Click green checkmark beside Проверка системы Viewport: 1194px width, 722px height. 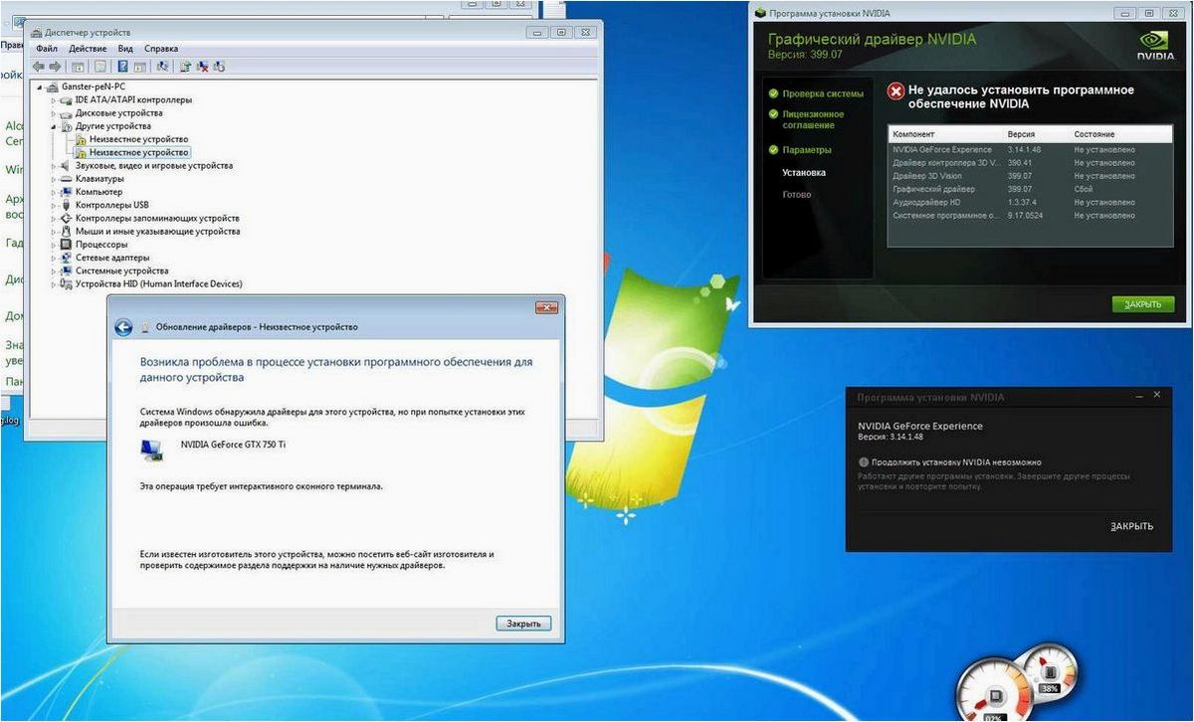(772, 93)
